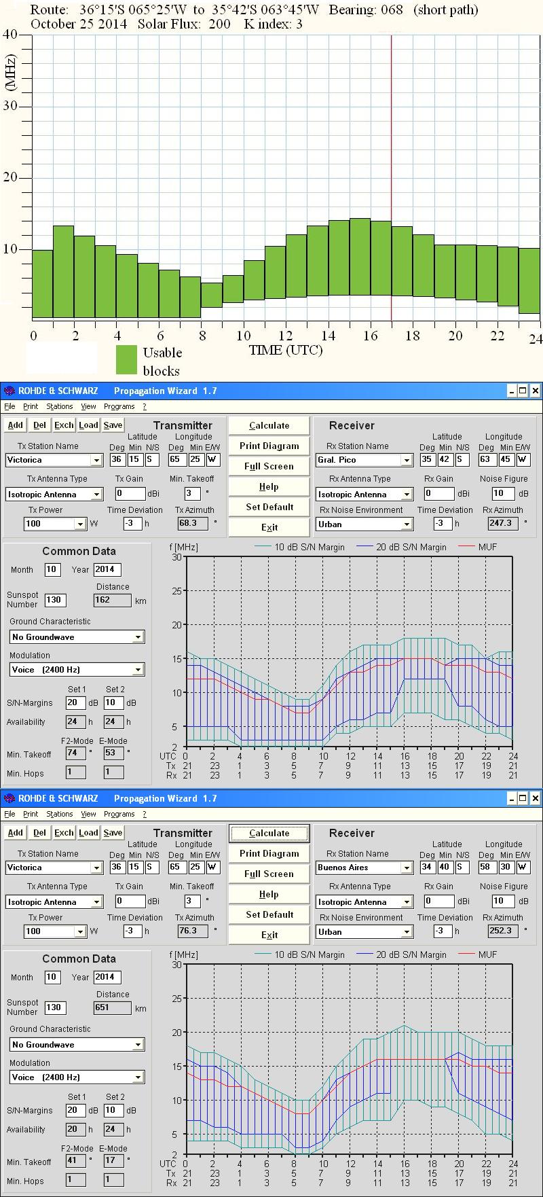This screenshot has height=1197, width=543.
Task: Click Exit button in upper window
Action: coord(269,527)
